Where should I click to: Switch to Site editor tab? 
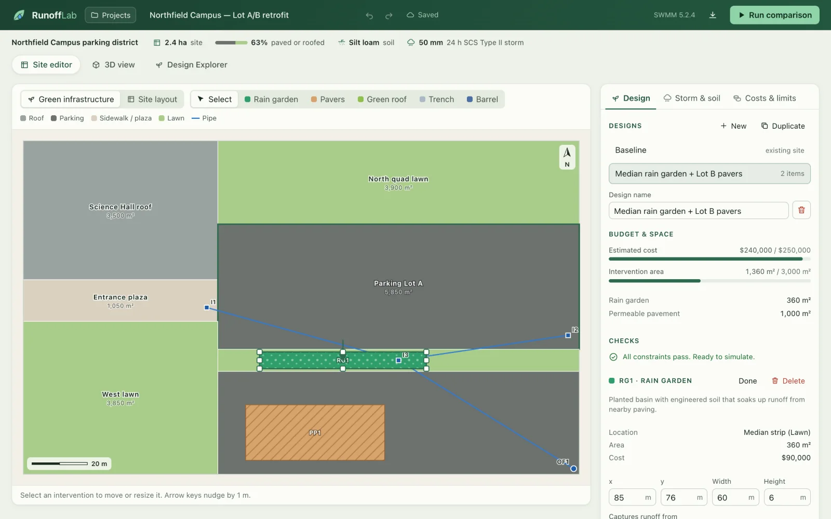46,65
